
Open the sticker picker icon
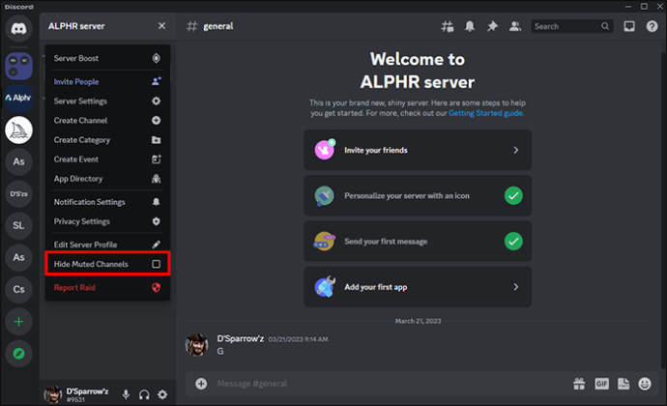(x=623, y=384)
